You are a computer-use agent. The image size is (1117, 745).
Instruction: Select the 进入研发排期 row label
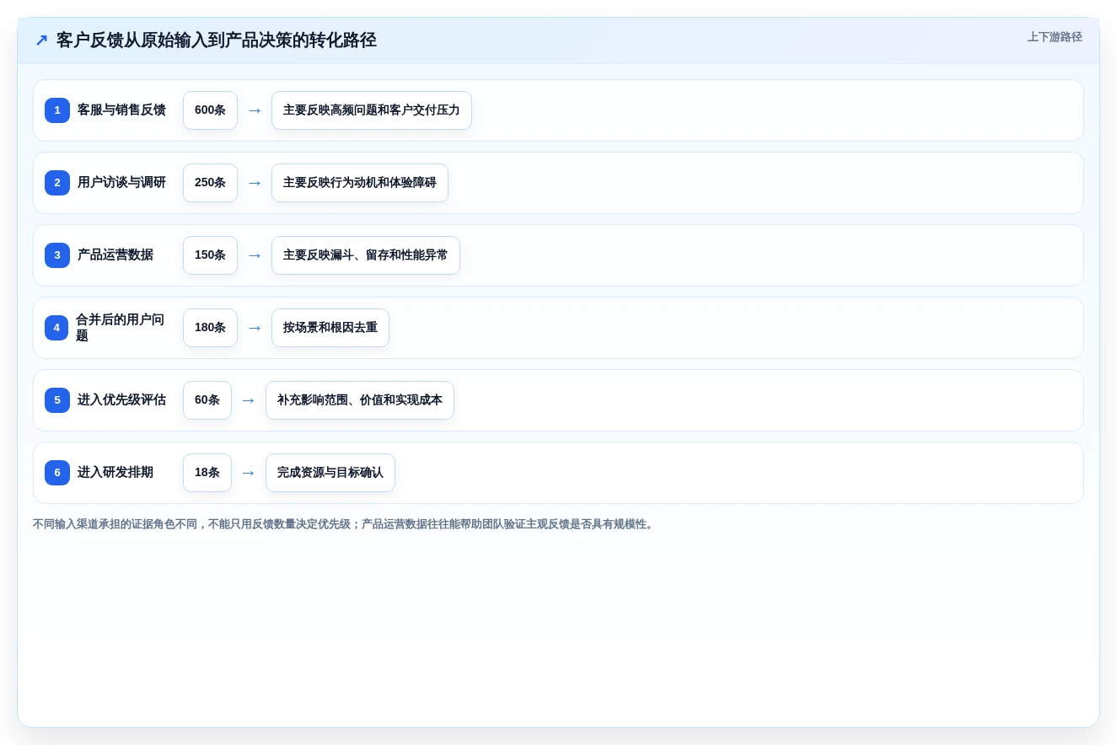click(115, 473)
